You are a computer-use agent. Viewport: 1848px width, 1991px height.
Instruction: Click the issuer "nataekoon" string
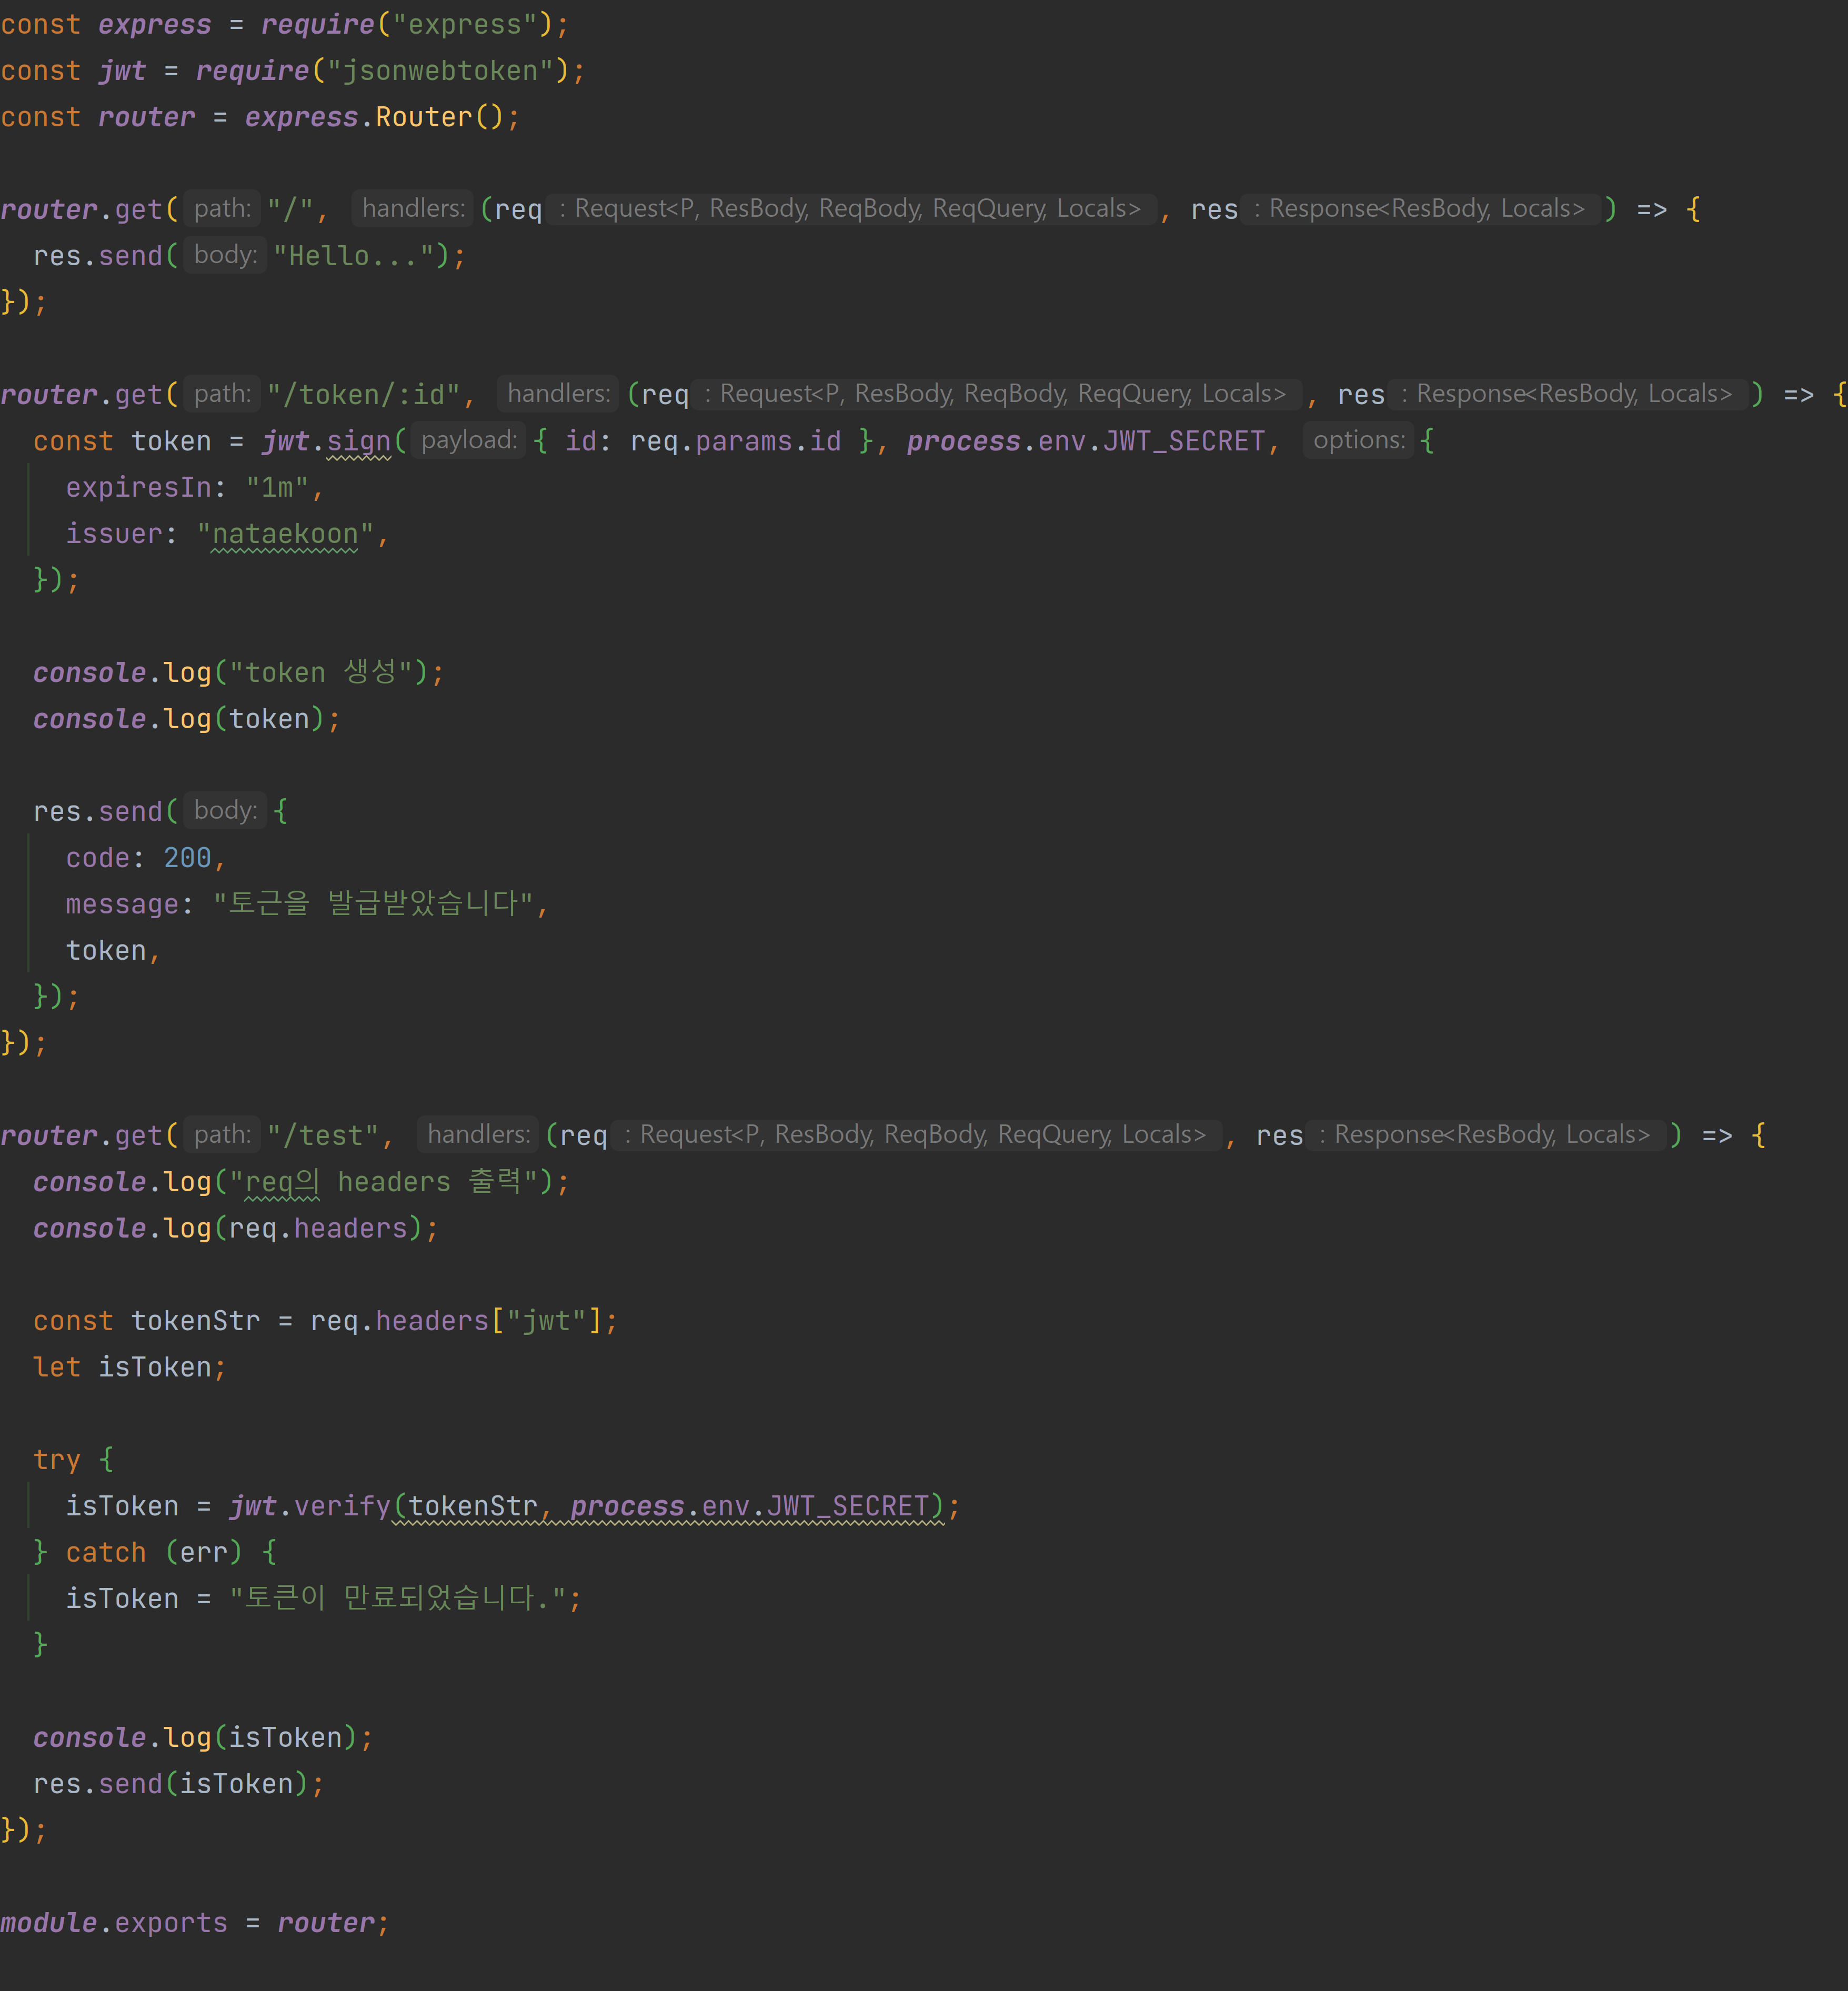pos(285,534)
